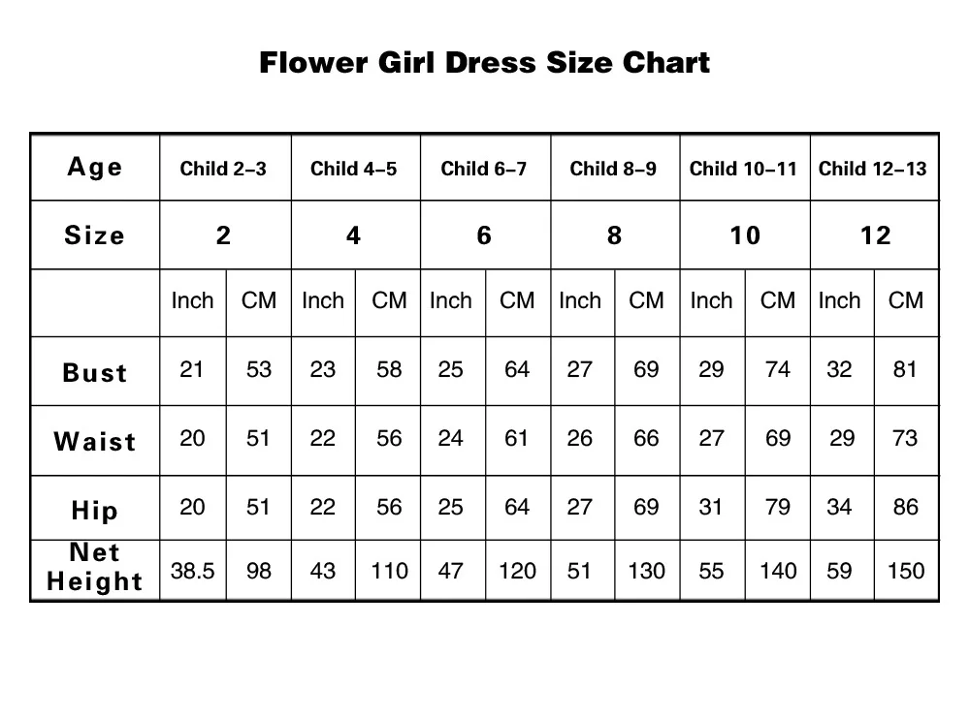
Task: Select the Size row header
Action: [x=95, y=235]
